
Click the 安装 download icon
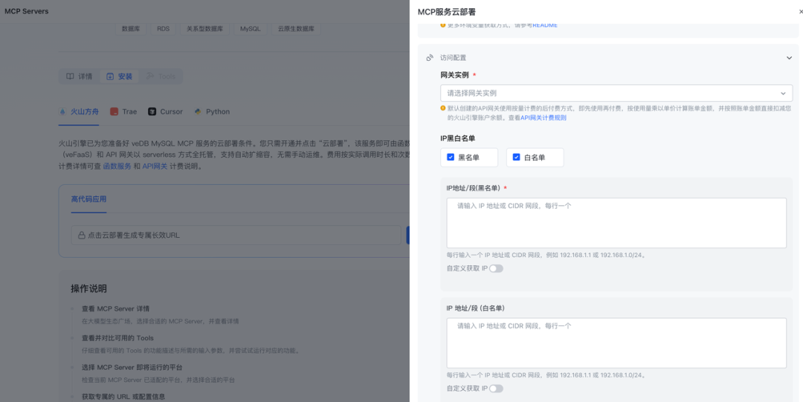[110, 77]
